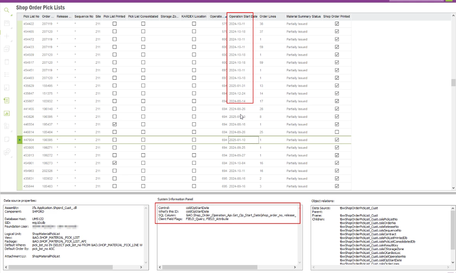Image resolution: width=456 pixels, height=273 pixels.
Task: Click the green populate list icon
Action: tap(7, 101)
